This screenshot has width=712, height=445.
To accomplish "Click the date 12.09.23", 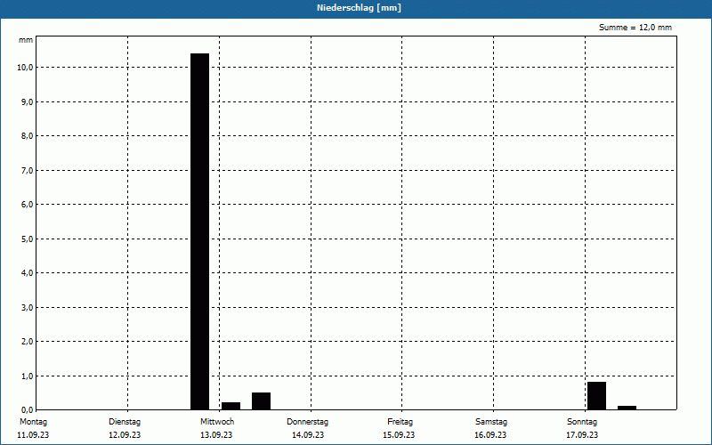I will [x=125, y=435].
